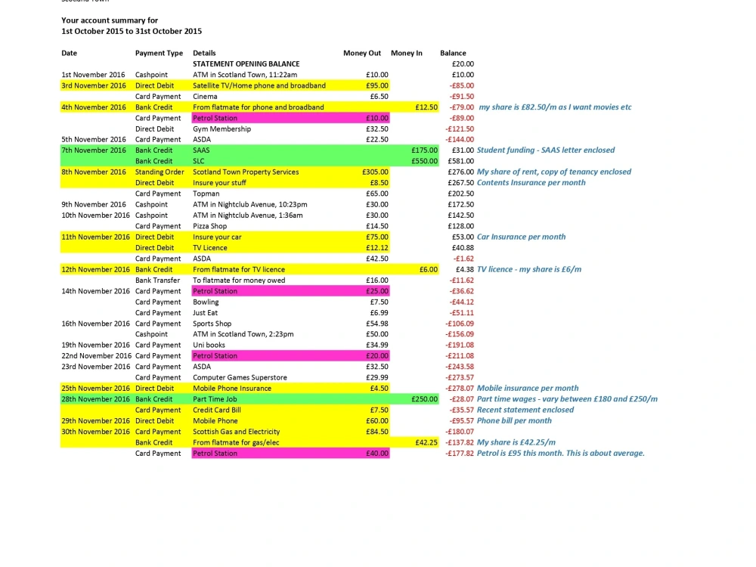Select the 'Insure your car' entry
Screen dimensions: 756x567
pos(217,237)
